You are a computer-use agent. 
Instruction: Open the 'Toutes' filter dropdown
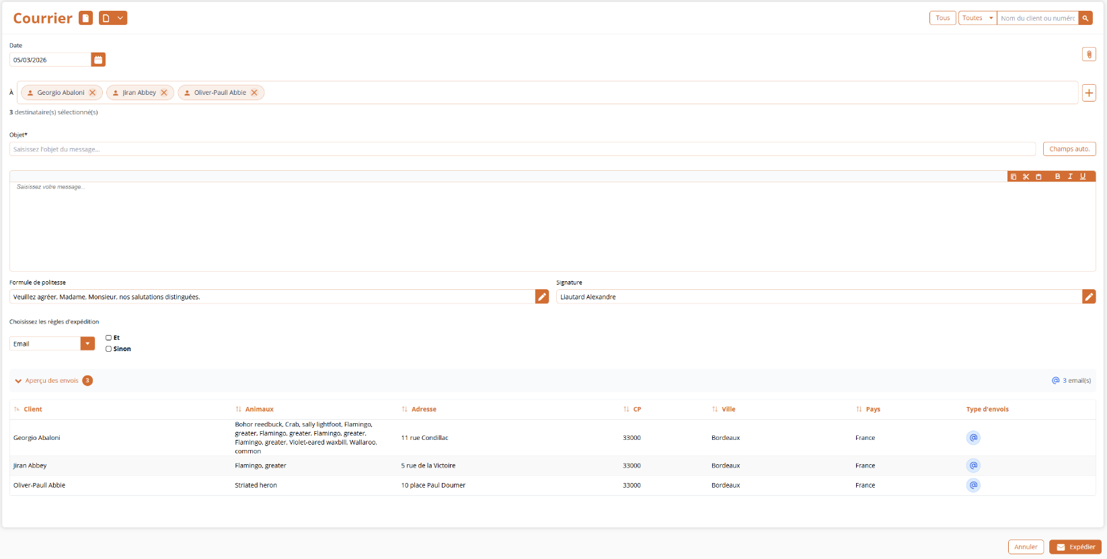[x=977, y=18]
